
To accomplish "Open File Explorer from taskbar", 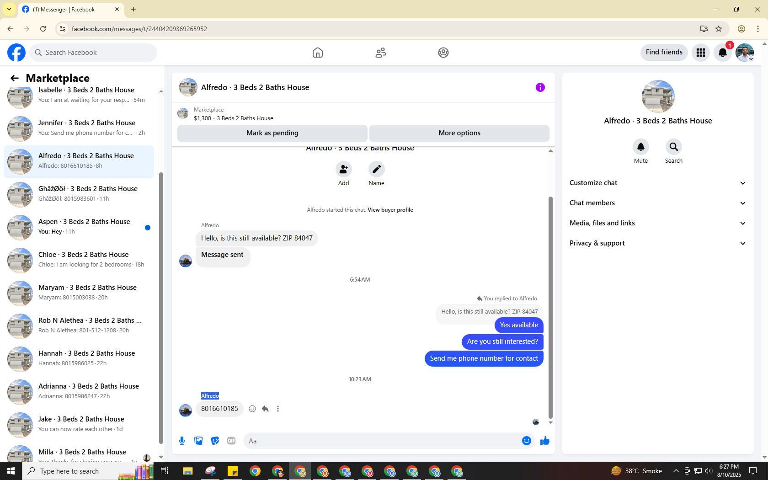I will point(187,471).
